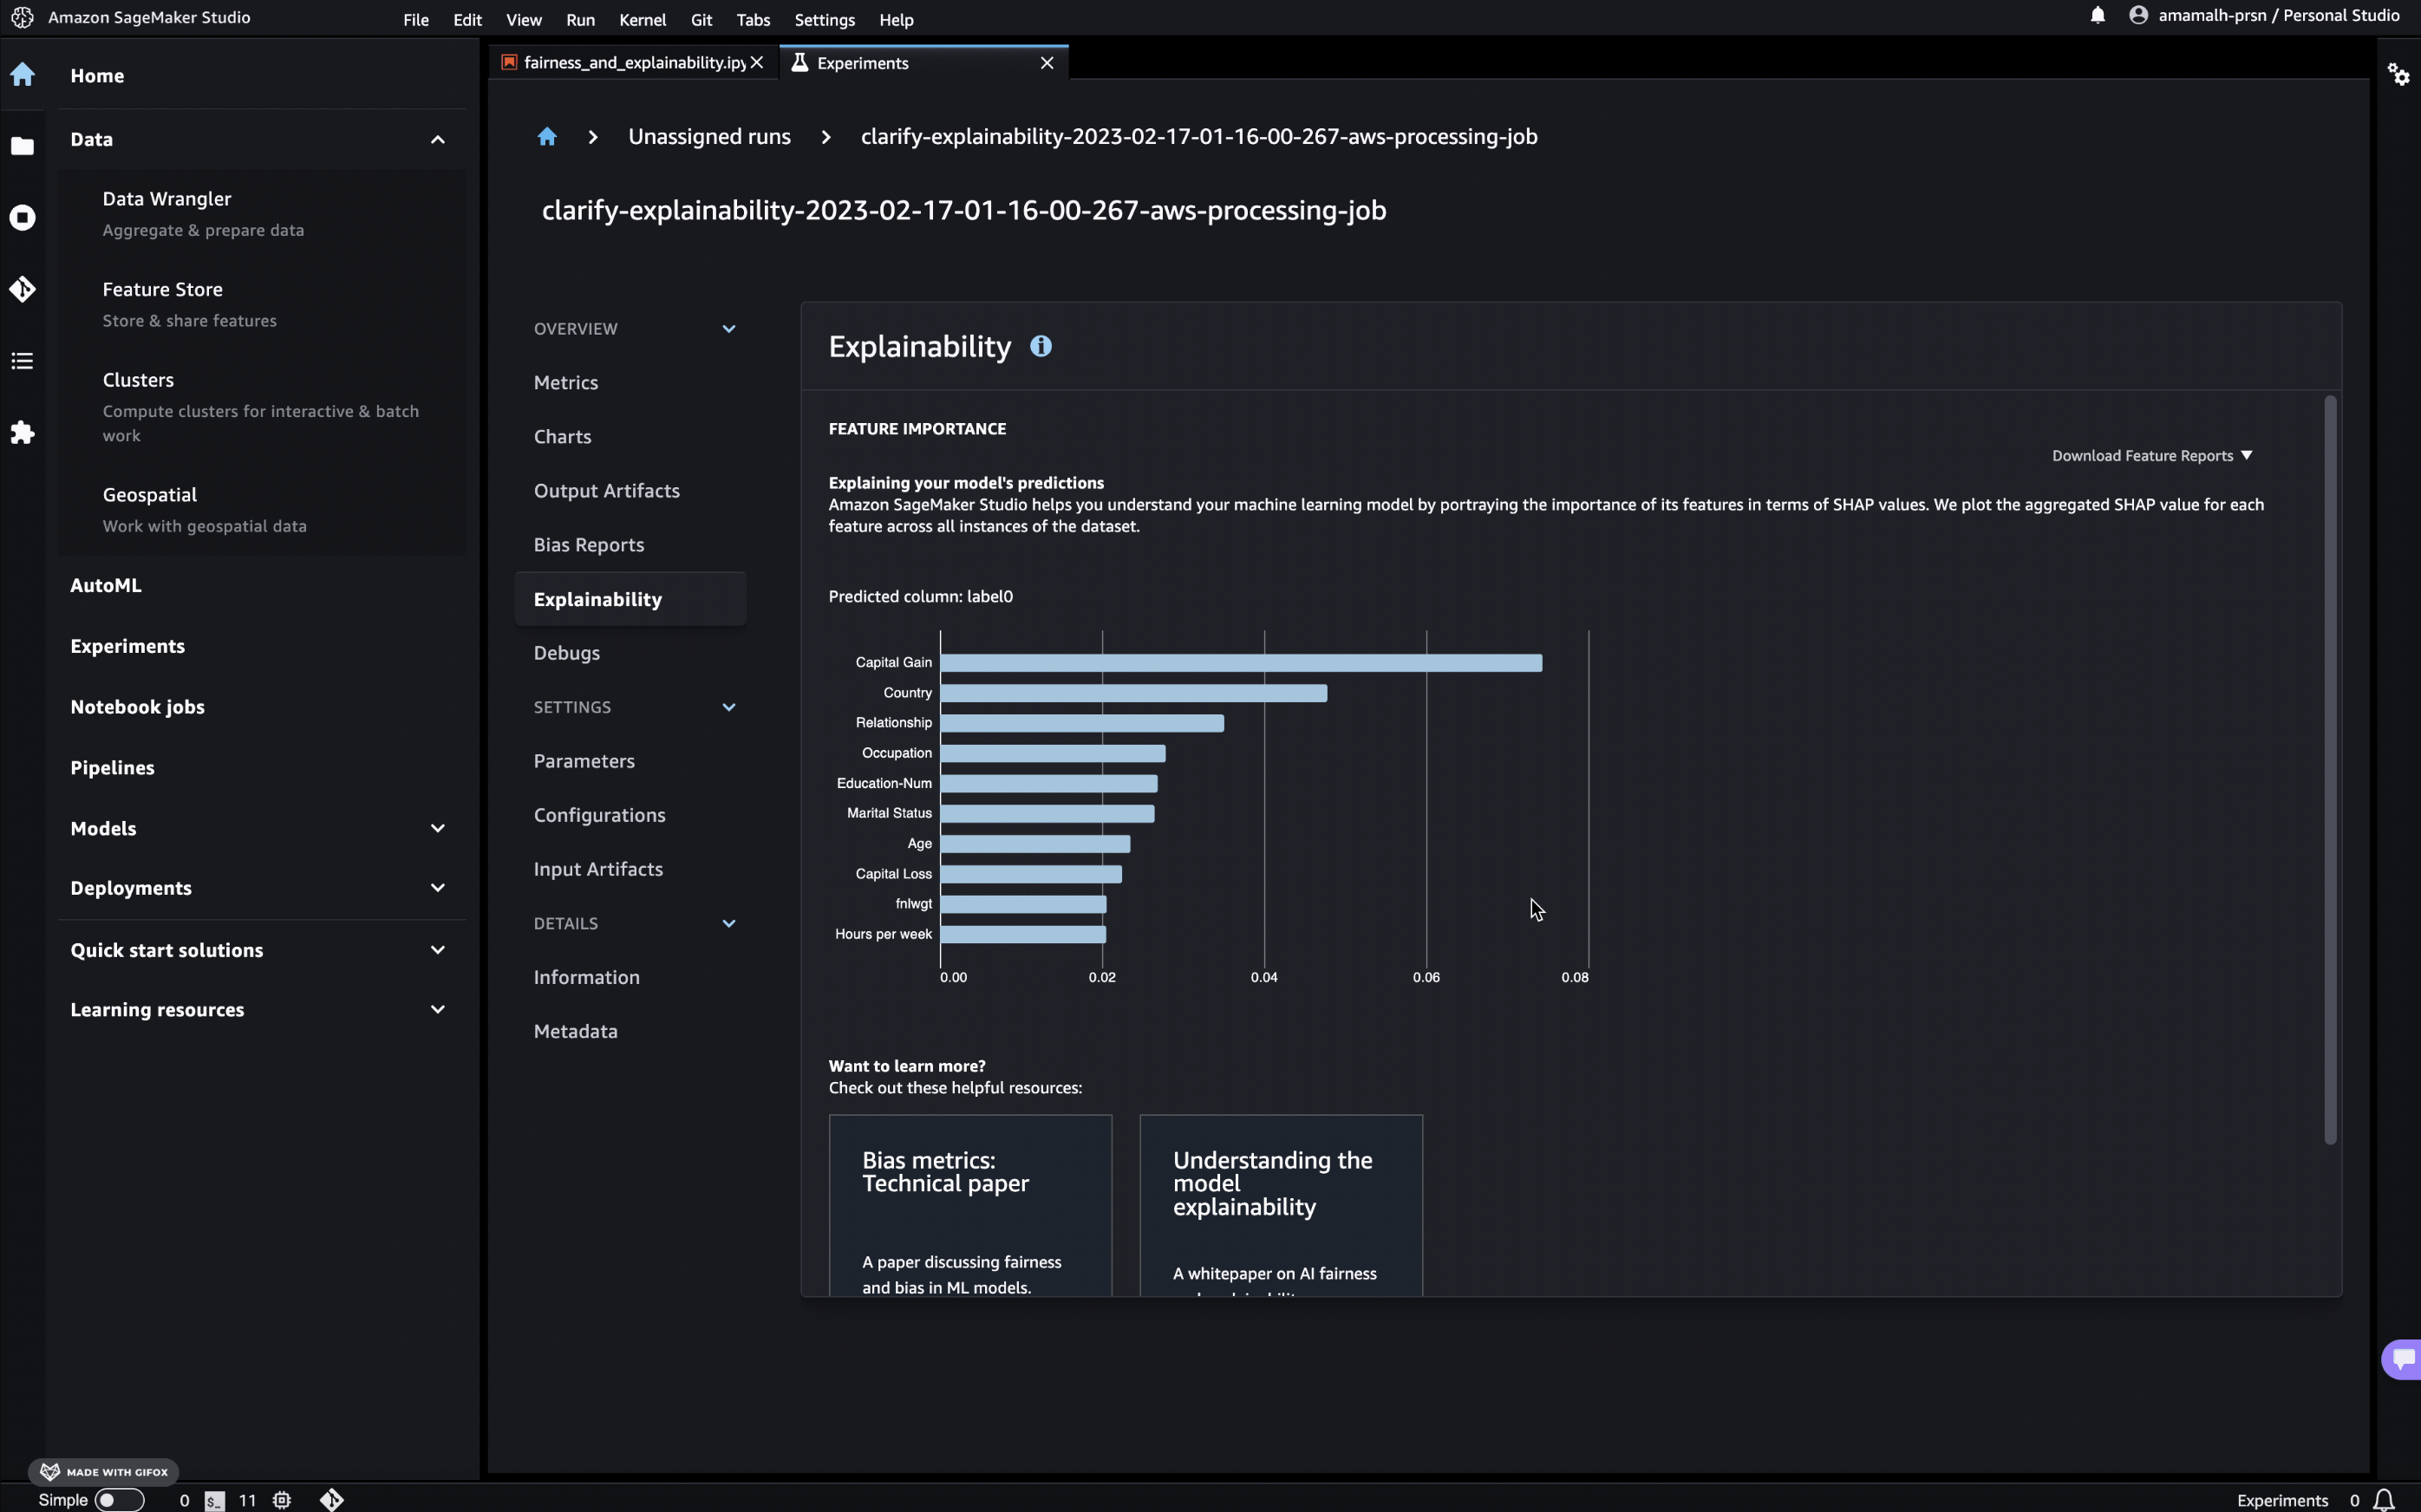The width and height of the screenshot is (2421, 1512).
Task: Toggle the Simple mode switch
Action: tap(119, 1499)
